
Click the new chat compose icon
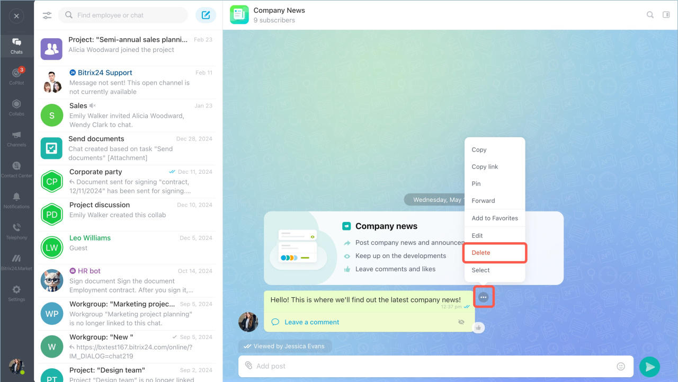(x=206, y=15)
